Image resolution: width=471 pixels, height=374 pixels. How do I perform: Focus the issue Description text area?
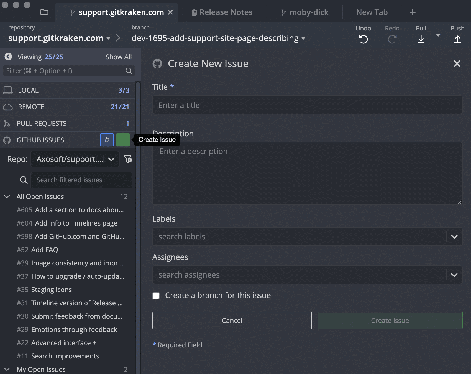coord(307,173)
